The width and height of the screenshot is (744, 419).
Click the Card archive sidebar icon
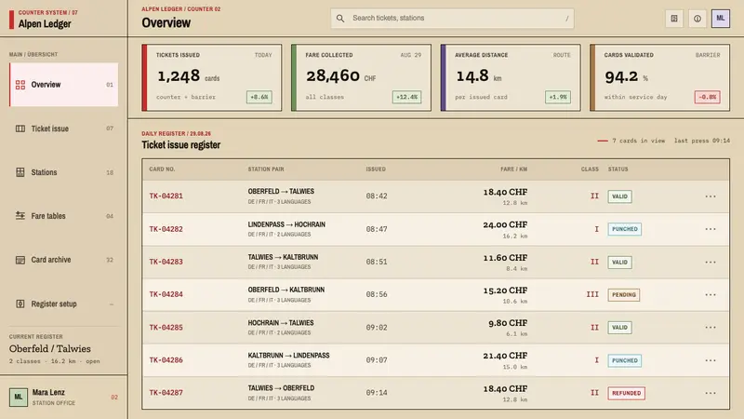tap(20, 260)
